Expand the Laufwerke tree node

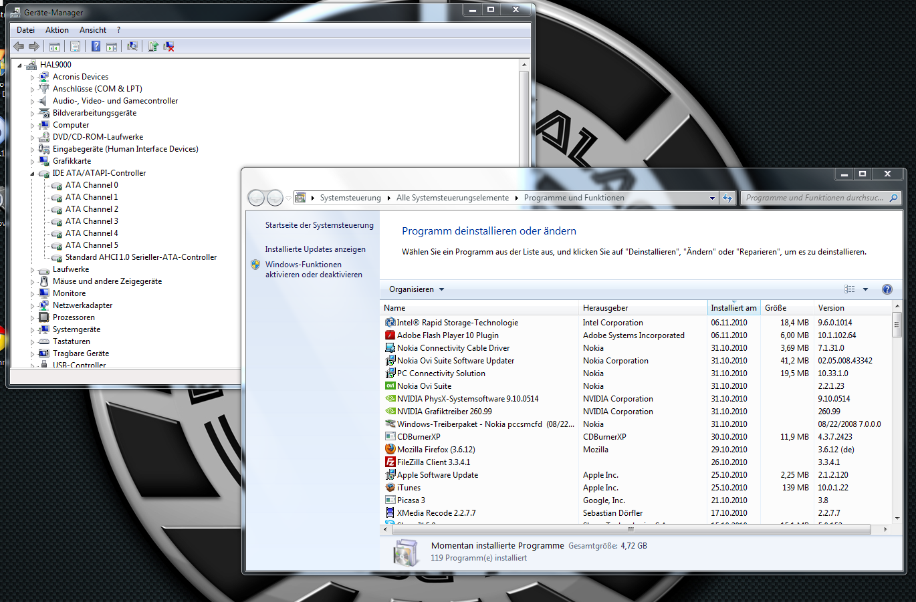click(x=32, y=270)
